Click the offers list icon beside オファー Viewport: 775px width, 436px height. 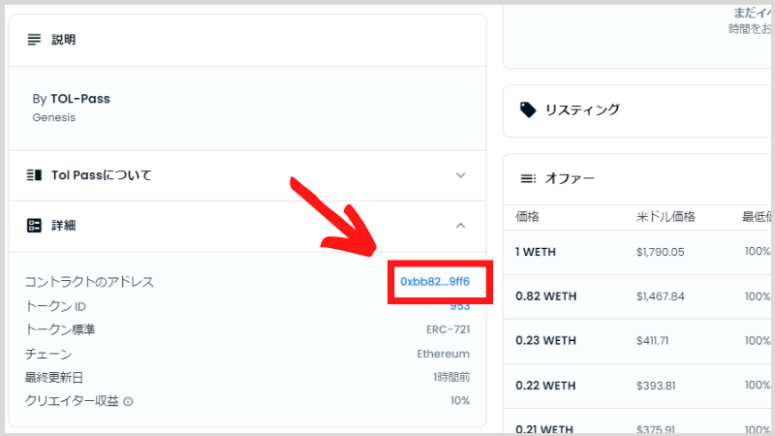(x=528, y=178)
